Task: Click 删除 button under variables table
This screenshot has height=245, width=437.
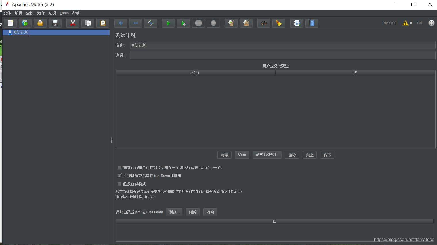Action: pyautogui.click(x=292, y=155)
